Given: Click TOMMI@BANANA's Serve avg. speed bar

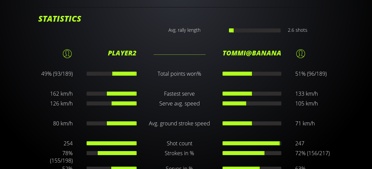Looking at the screenshot, I should point(252,103).
